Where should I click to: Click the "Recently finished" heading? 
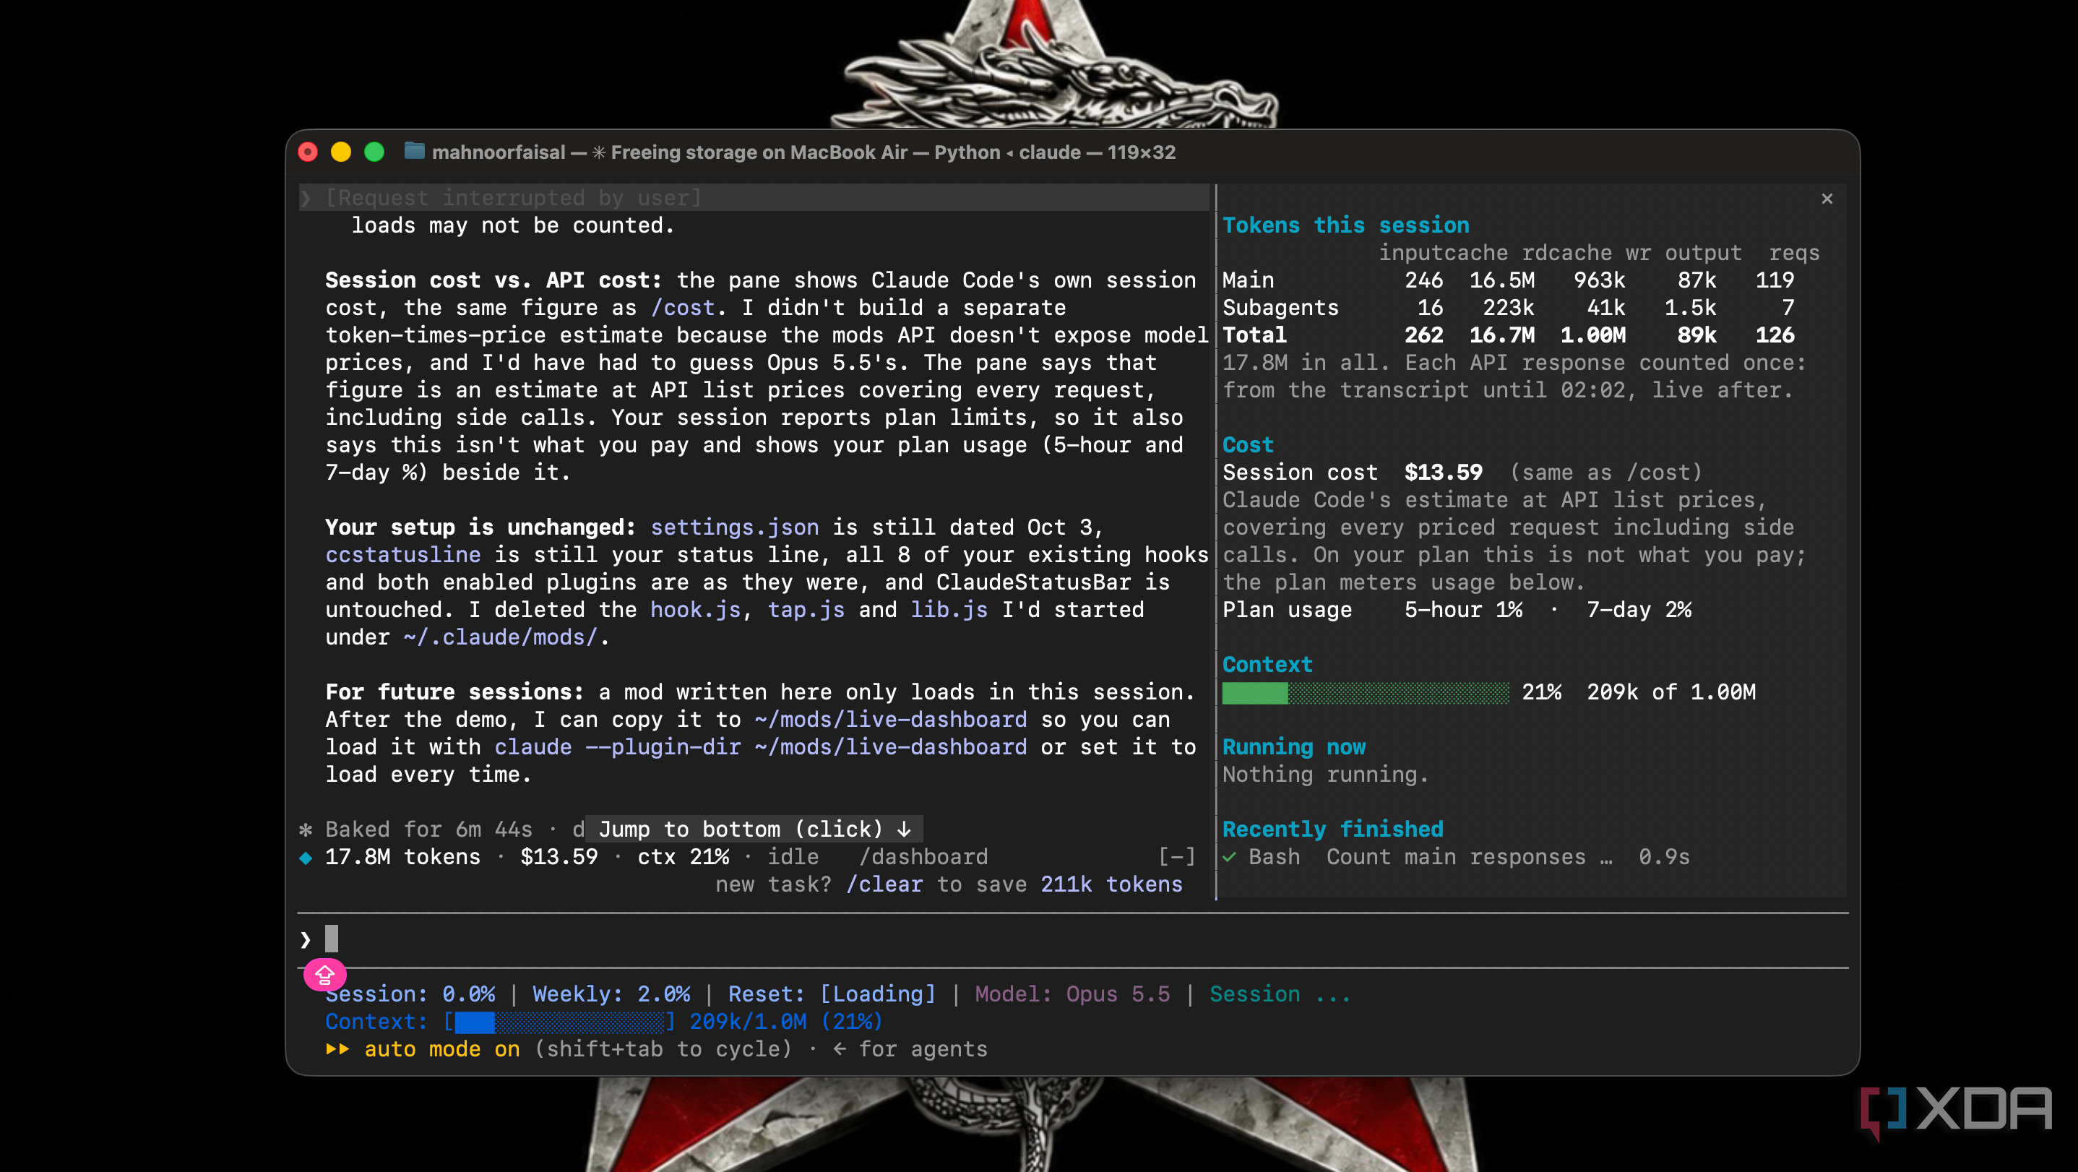point(1332,830)
